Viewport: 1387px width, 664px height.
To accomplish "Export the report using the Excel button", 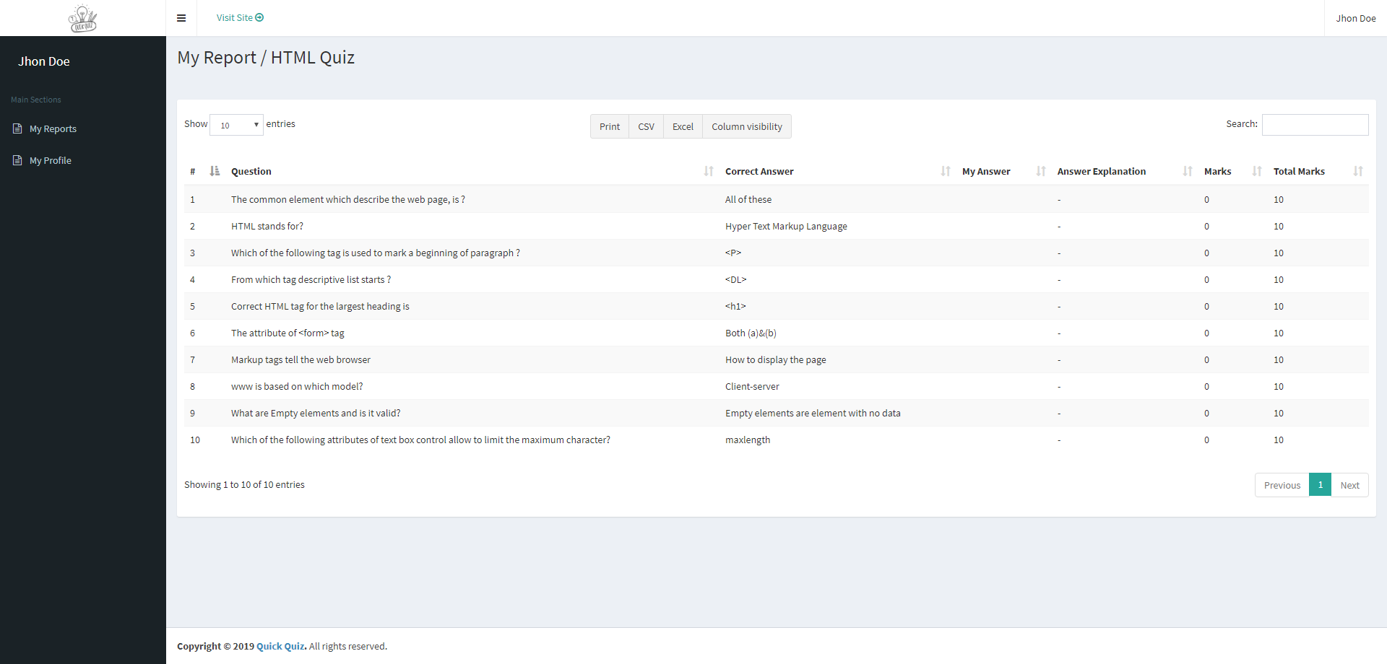I will [x=682, y=126].
